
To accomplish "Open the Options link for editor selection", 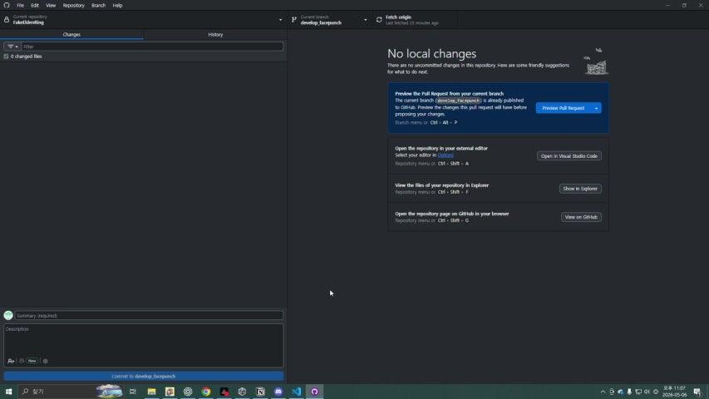I will pos(446,155).
